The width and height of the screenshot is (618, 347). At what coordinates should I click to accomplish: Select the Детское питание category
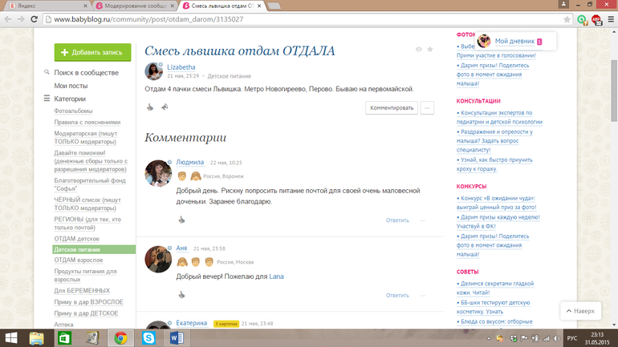point(77,250)
